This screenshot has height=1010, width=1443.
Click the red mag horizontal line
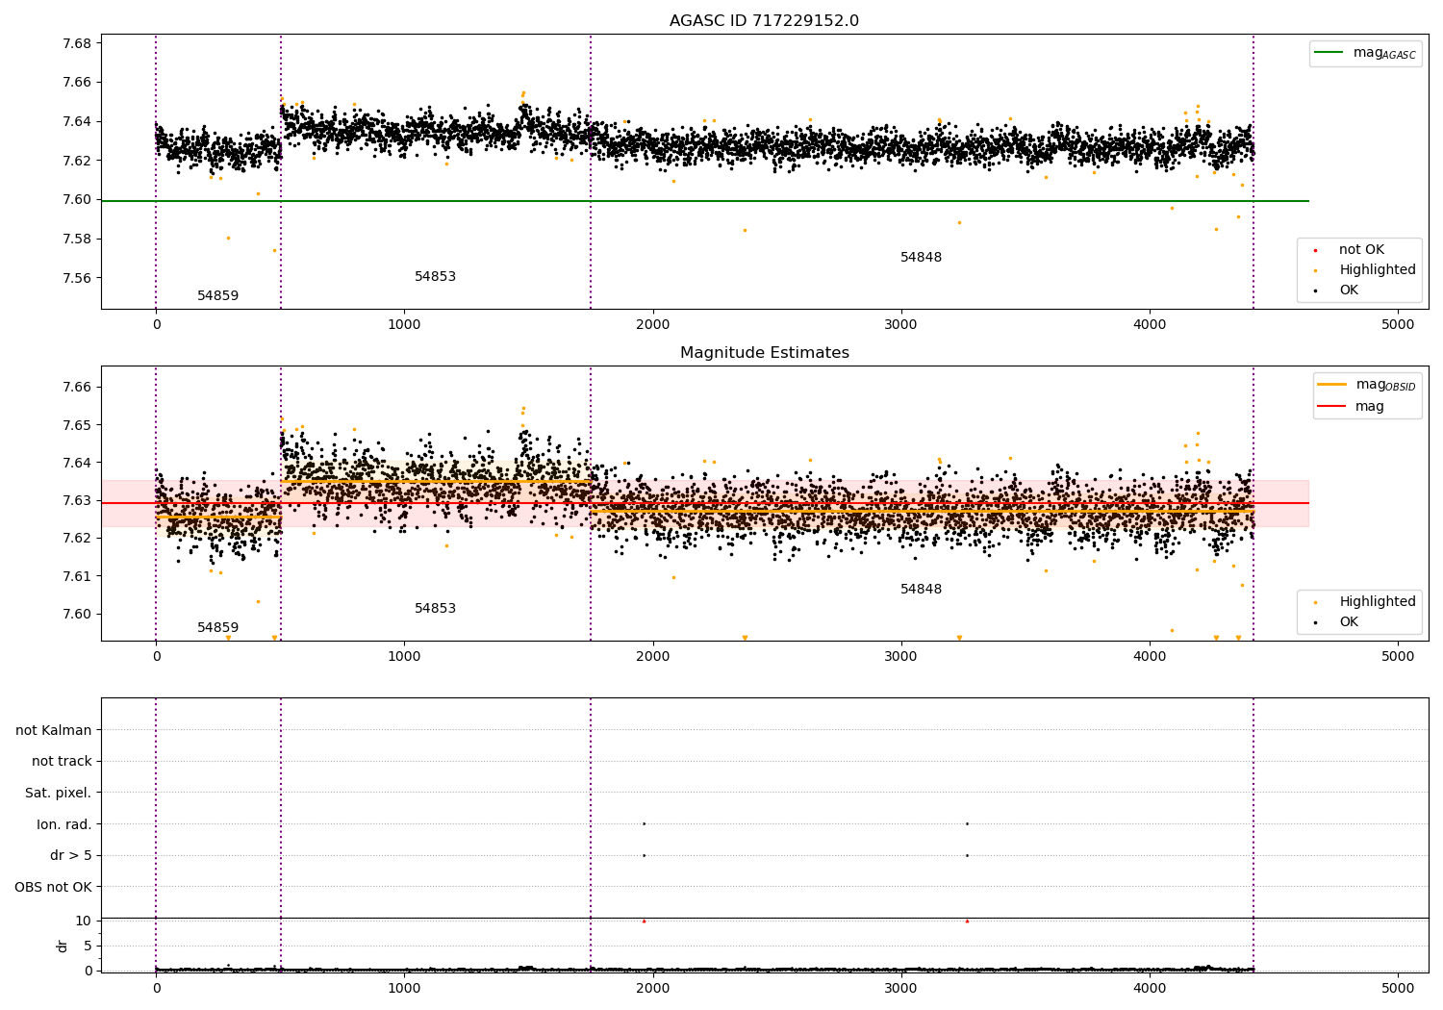(705, 503)
